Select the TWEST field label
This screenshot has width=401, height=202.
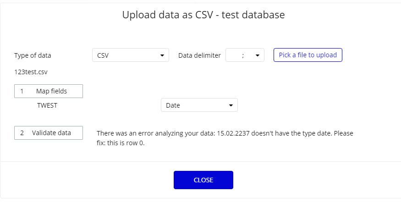[x=47, y=105]
